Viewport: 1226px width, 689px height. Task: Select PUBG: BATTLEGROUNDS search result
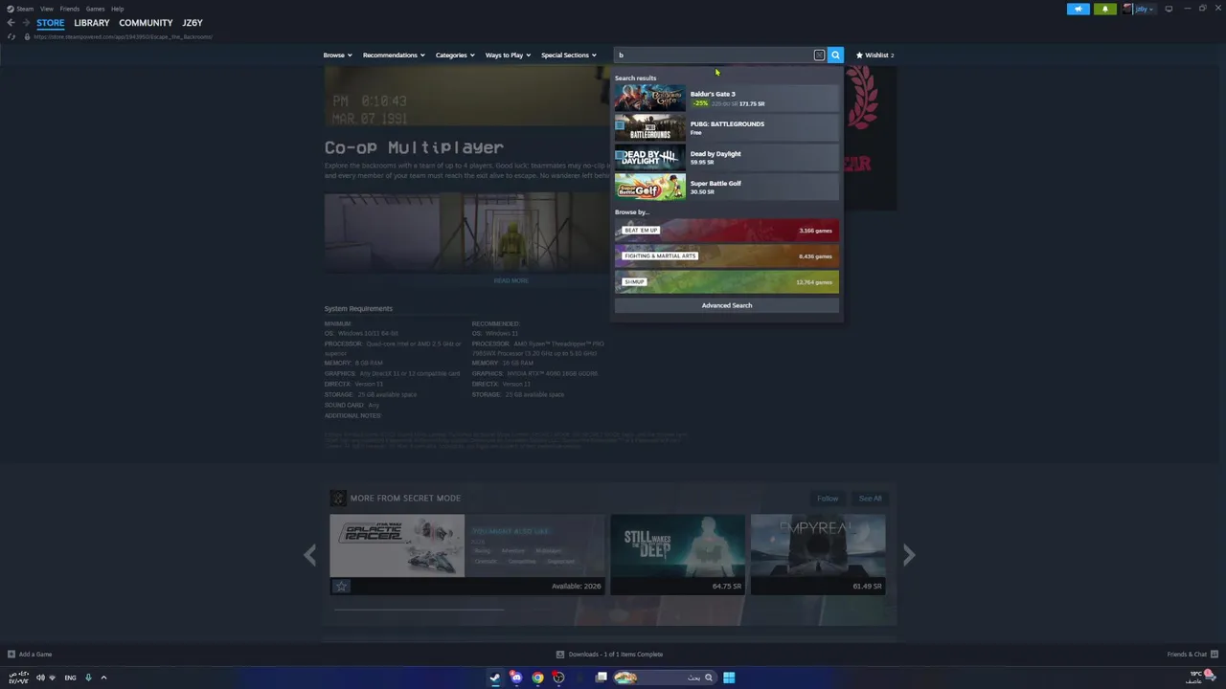727,127
